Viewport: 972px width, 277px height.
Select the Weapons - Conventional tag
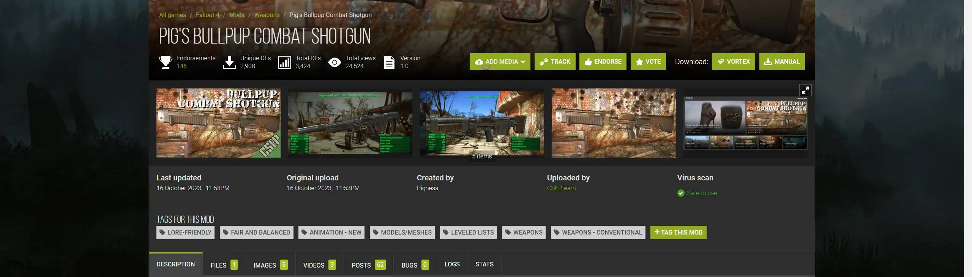coord(598,233)
